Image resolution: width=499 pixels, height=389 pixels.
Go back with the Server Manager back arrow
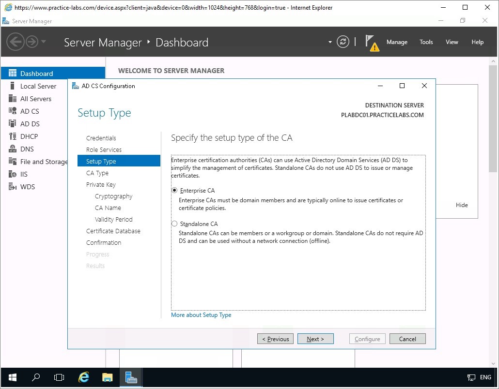[x=16, y=42]
